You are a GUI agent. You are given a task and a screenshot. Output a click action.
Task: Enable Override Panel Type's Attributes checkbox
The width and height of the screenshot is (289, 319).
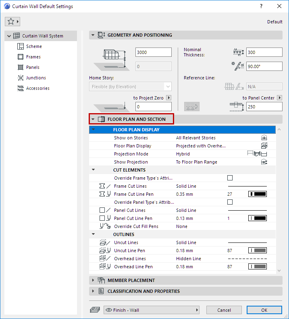pyautogui.click(x=230, y=202)
